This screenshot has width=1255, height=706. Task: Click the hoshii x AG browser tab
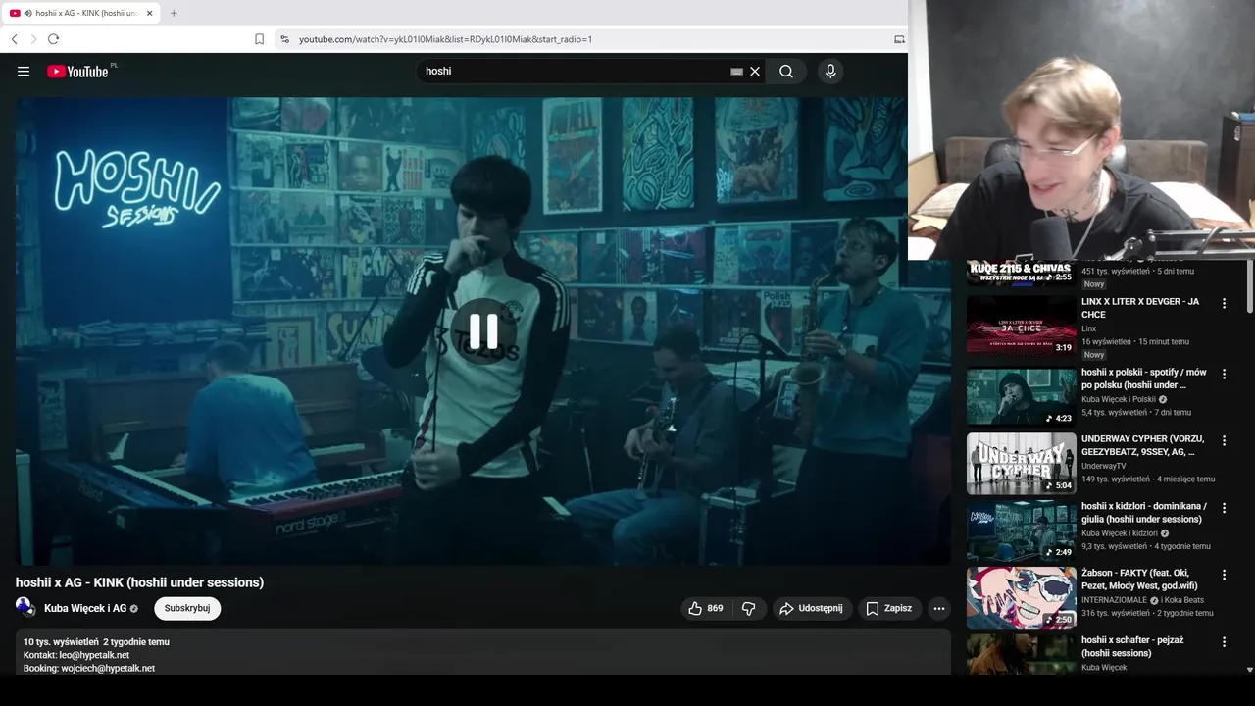coord(81,13)
